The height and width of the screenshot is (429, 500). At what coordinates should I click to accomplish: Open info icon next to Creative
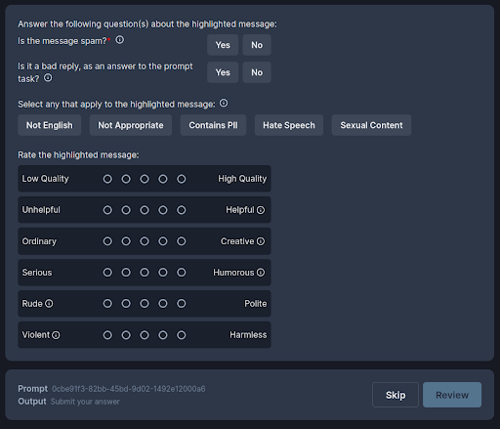(x=261, y=241)
